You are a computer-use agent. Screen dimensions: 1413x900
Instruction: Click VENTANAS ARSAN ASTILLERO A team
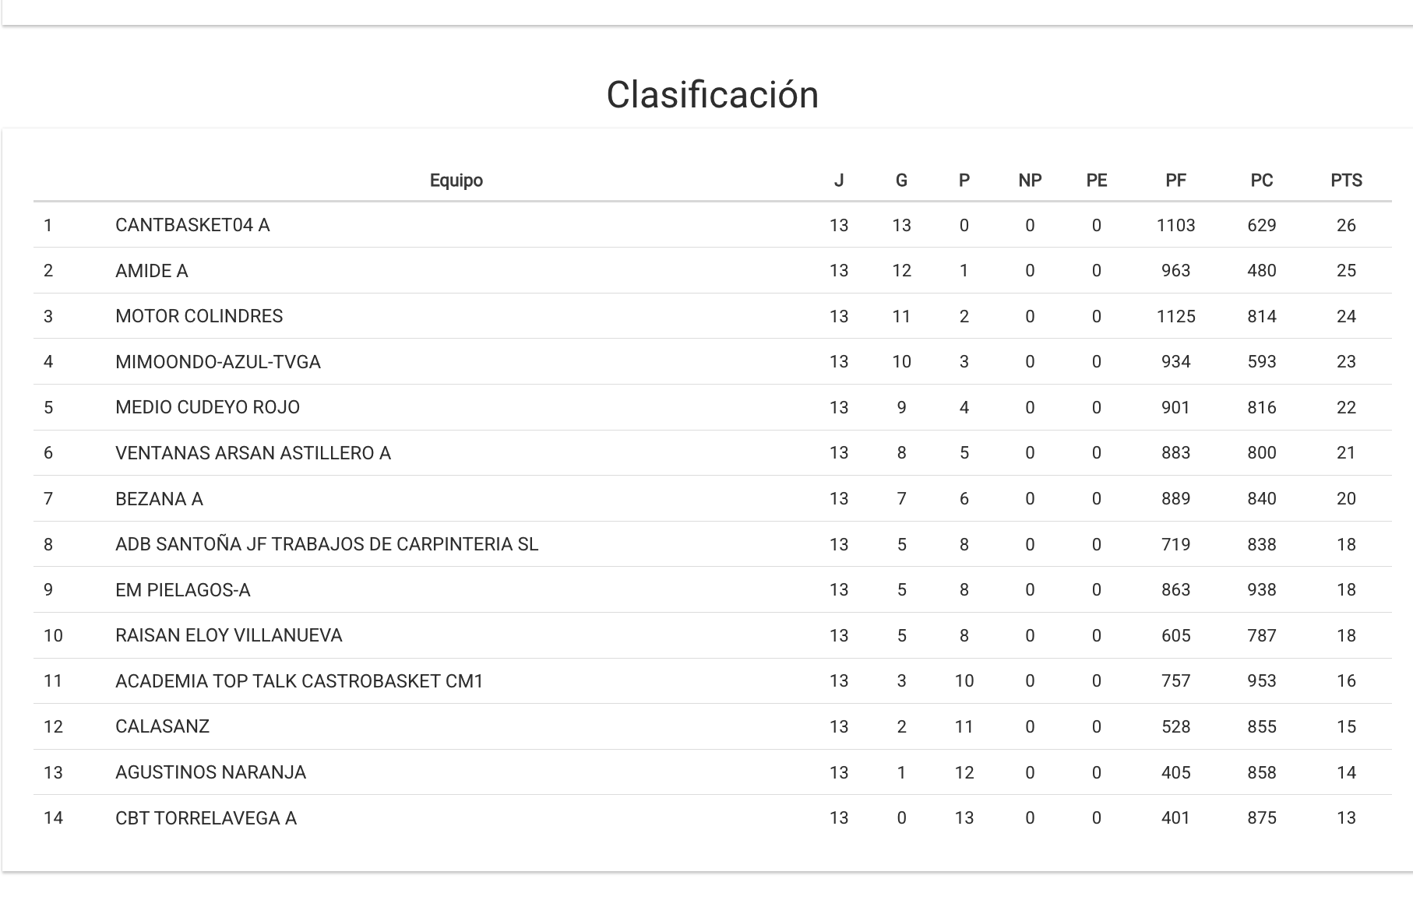click(x=252, y=453)
